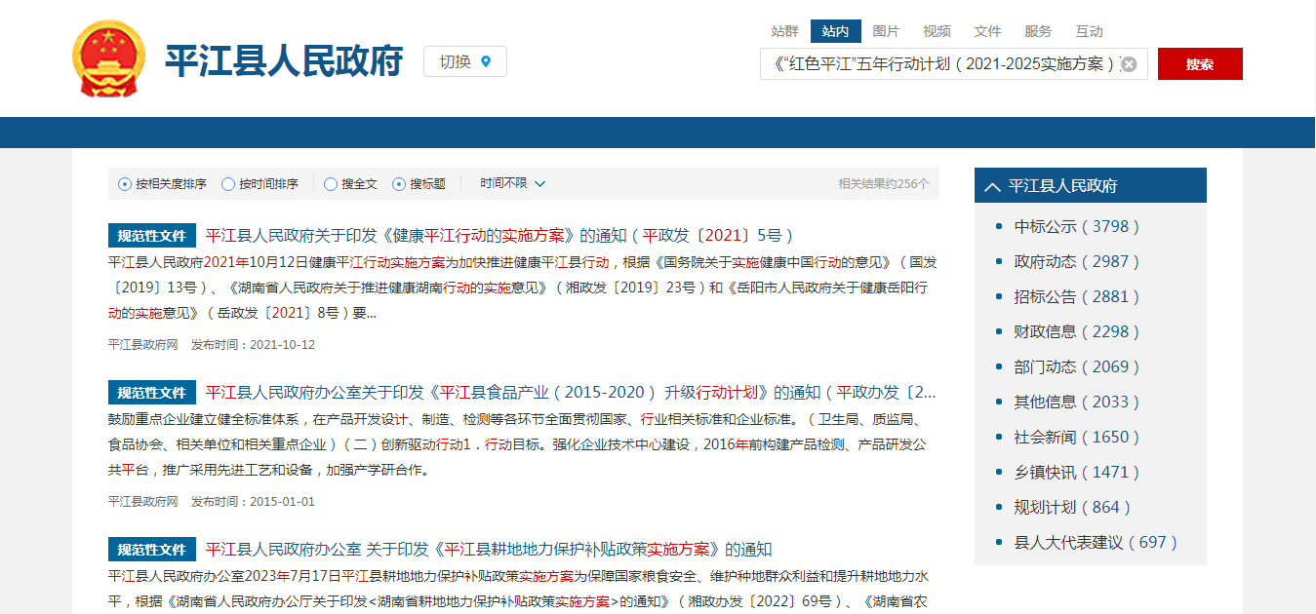Filter by 招标公告 (2881) category

coord(1076,296)
